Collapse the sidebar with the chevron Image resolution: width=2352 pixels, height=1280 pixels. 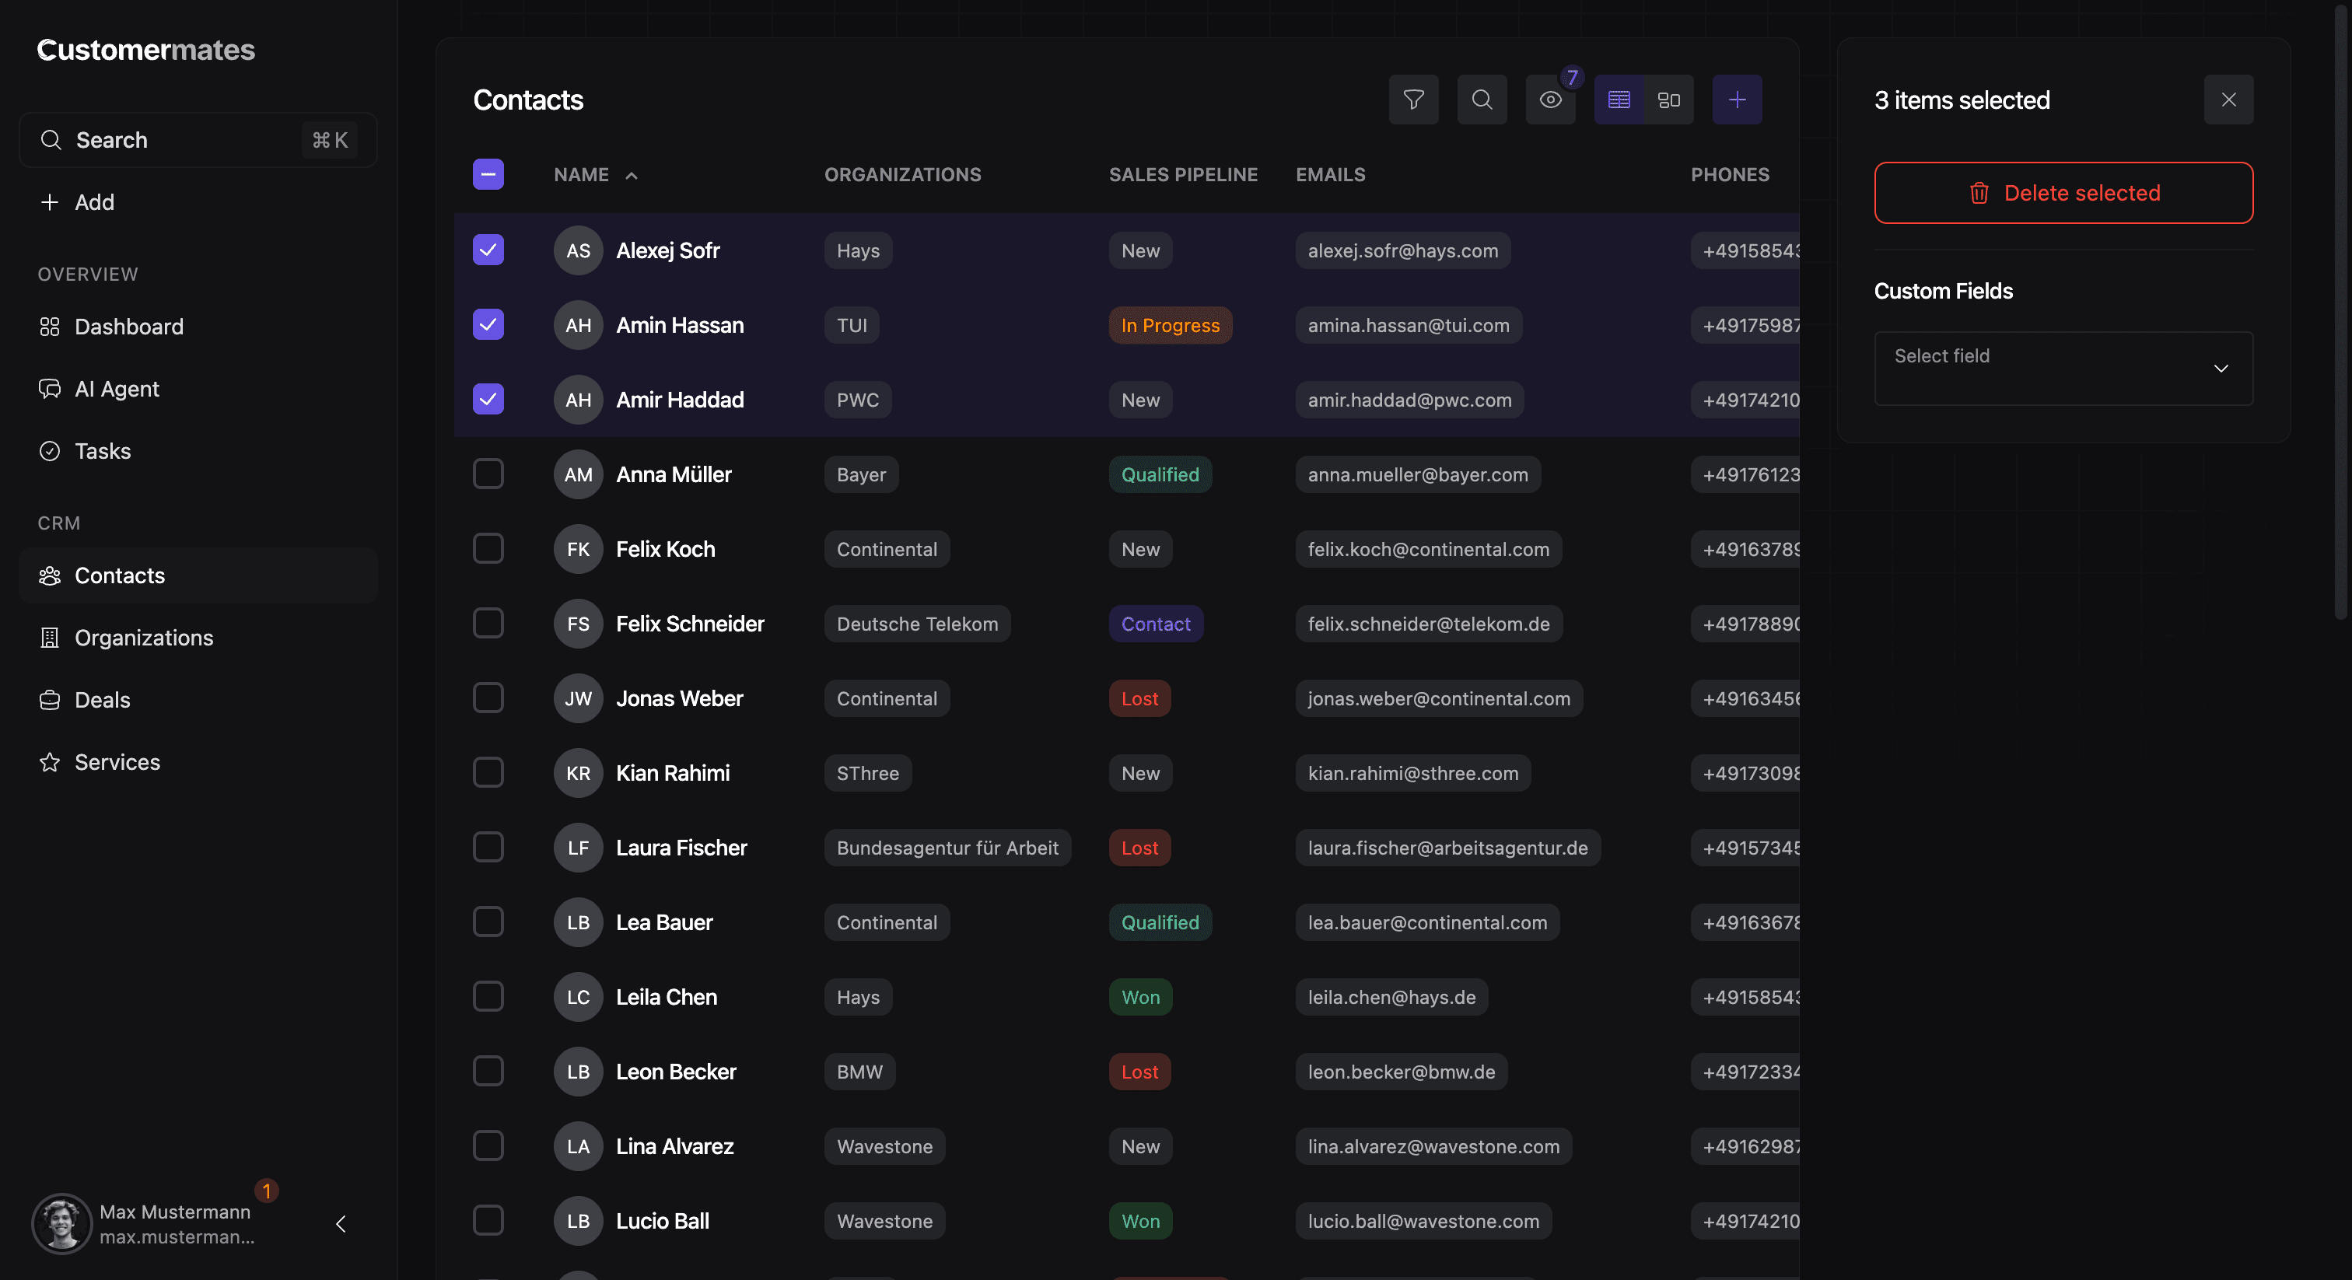341,1223
